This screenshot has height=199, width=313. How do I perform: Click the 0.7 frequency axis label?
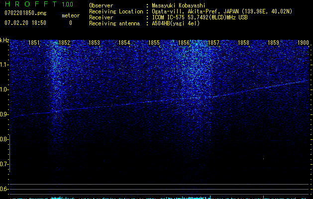tap(3, 164)
